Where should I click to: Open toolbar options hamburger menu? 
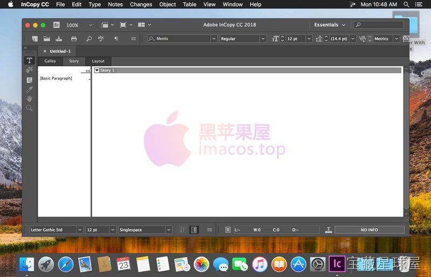pos(133,39)
